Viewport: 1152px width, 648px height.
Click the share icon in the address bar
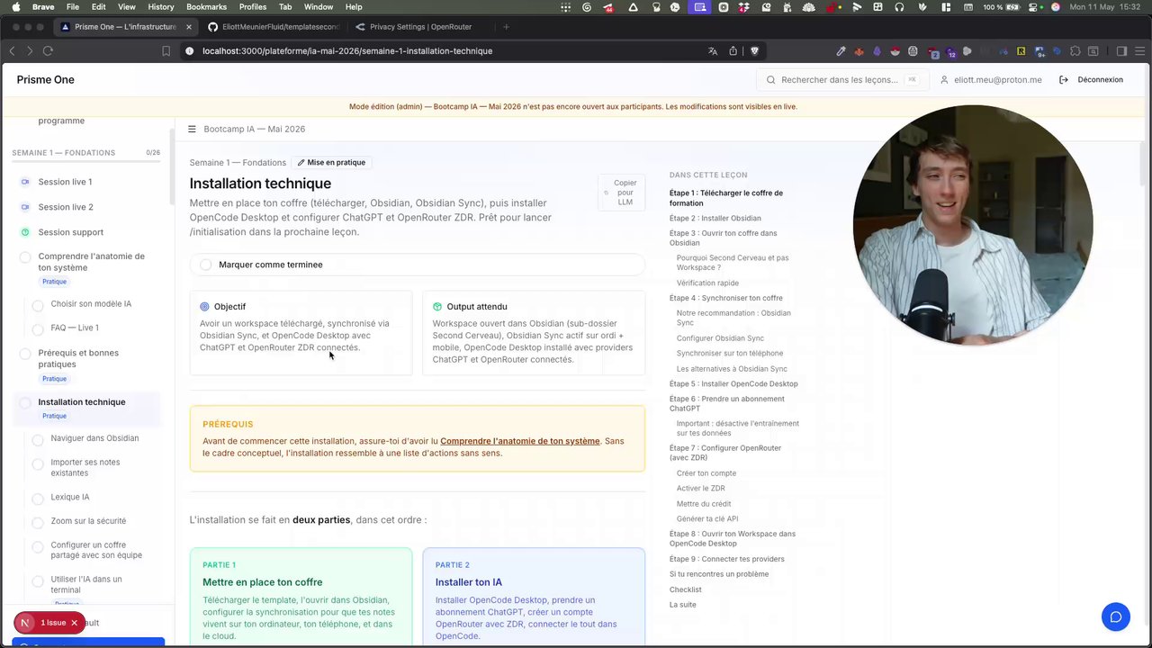[x=733, y=51]
